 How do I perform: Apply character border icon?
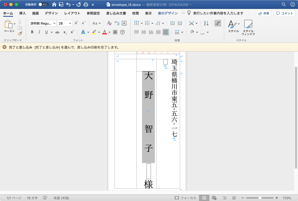[124, 23]
